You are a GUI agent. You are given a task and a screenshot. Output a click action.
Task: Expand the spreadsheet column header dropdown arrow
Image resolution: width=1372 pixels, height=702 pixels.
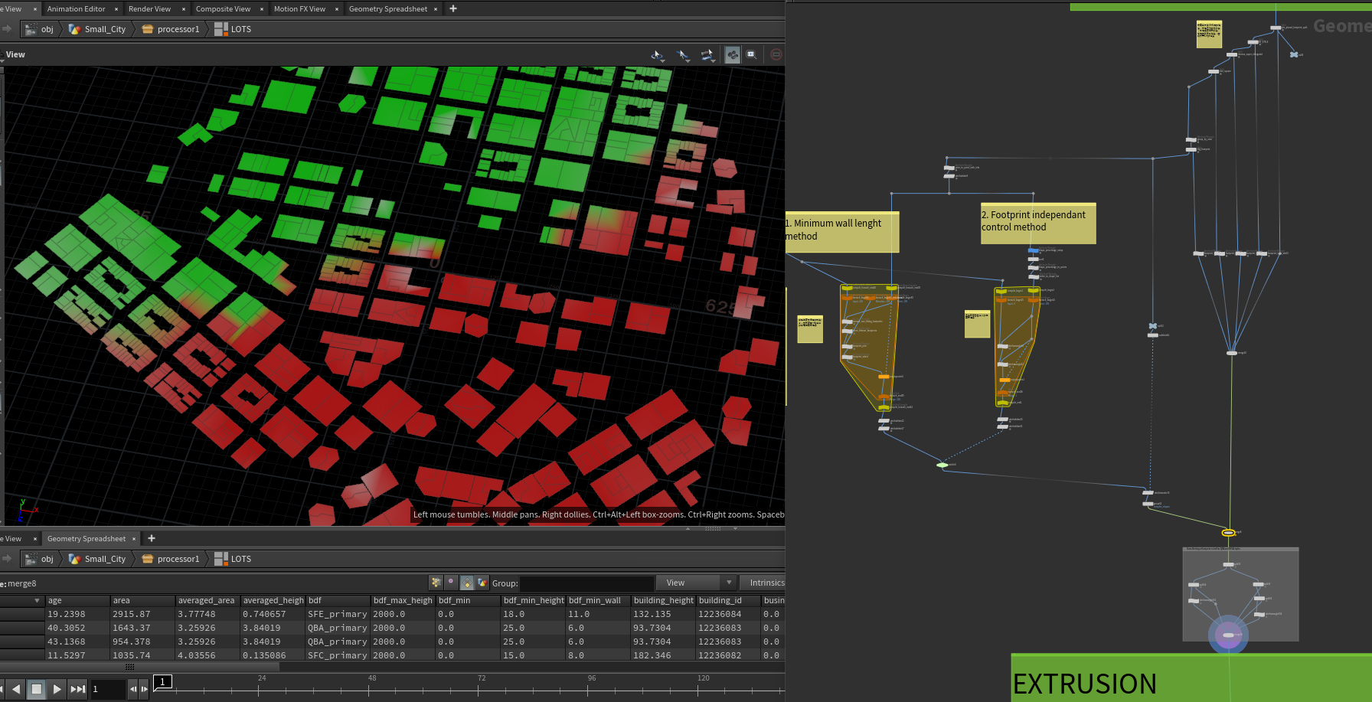(x=37, y=601)
